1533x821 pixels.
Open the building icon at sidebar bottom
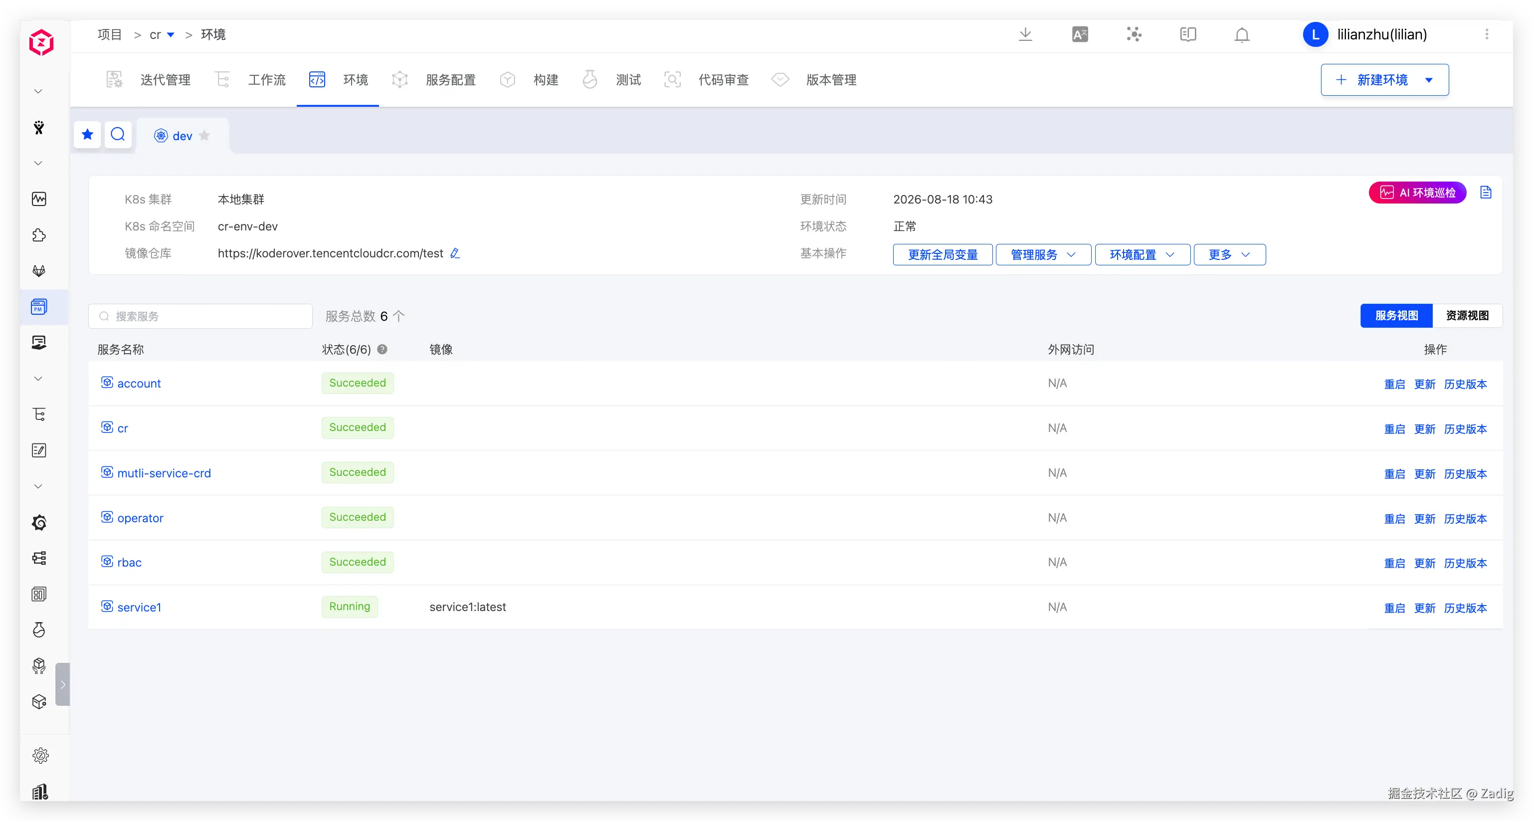click(40, 792)
